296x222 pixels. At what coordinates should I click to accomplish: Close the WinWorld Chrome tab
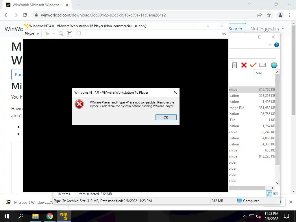click(67, 5)
